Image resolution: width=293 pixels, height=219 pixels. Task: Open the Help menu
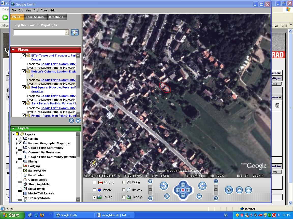pyautogui.click(x=52, y=10)
